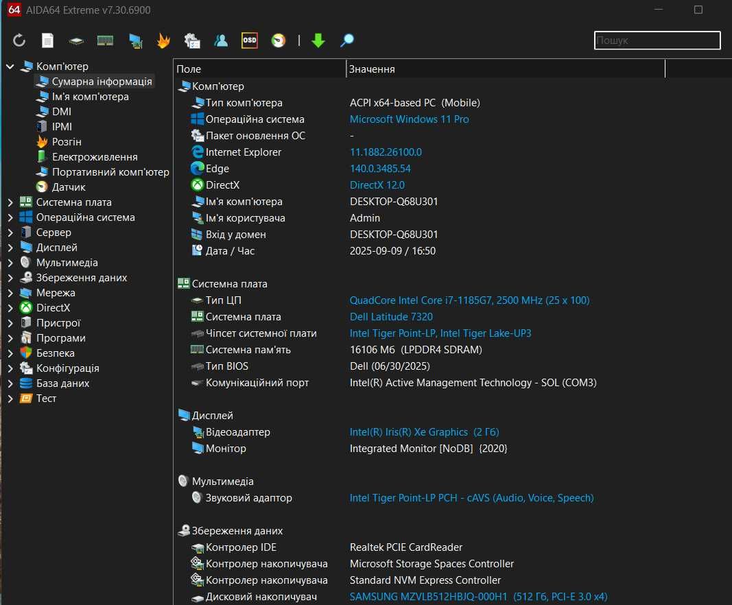This screenshot has height=605, width=732.
Task: Launch the stability test flame icon
Action: [163, 40]
